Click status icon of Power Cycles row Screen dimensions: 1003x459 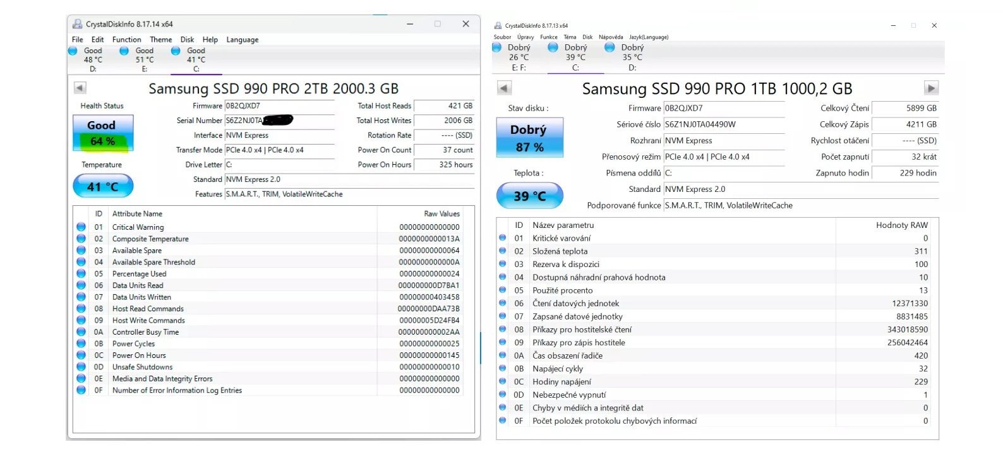(x=81, y=343)
